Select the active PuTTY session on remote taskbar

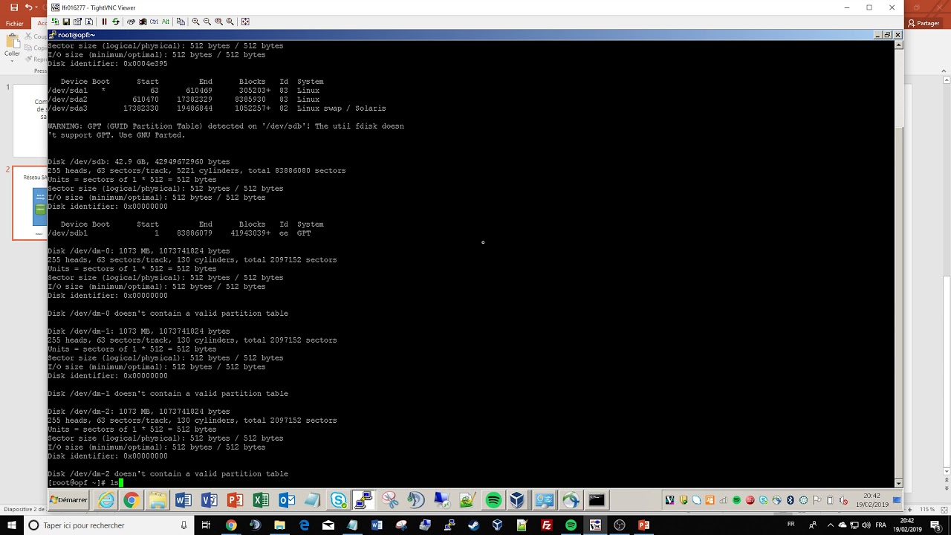tap(363, 500)
